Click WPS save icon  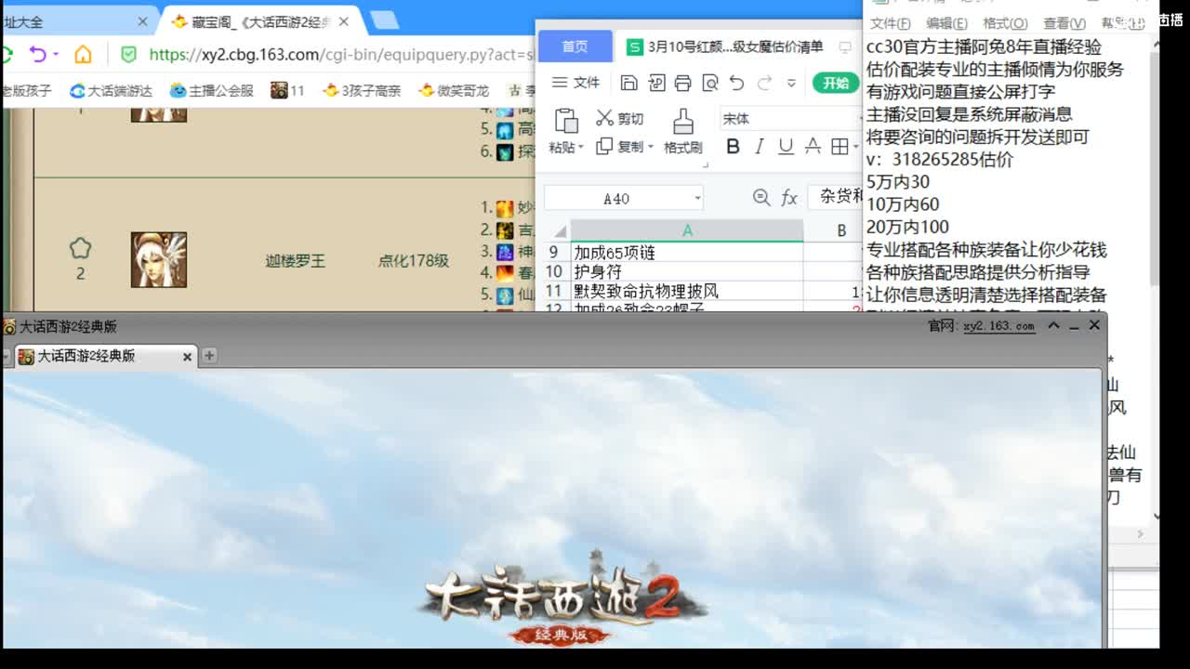click(629, 83)
